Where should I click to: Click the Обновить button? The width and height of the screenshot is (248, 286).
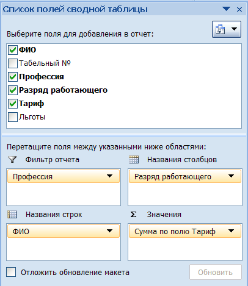(x=216, y=272)
